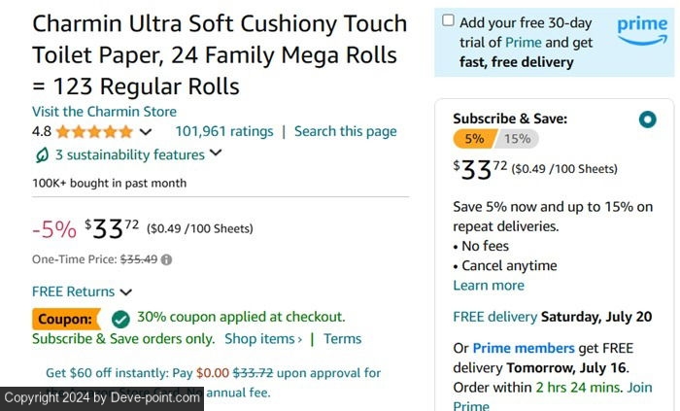This screenshot has width=680, height=411.
Task: Click the Prime members link
Action: (524, 348)
